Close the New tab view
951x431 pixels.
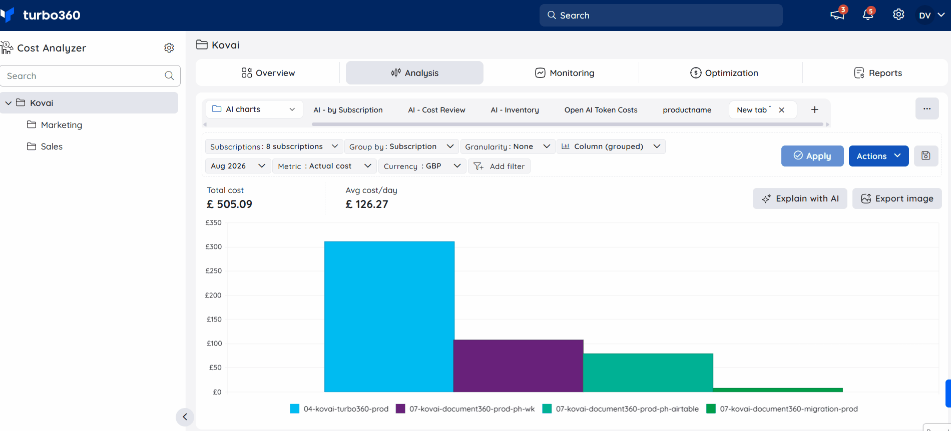781,109
